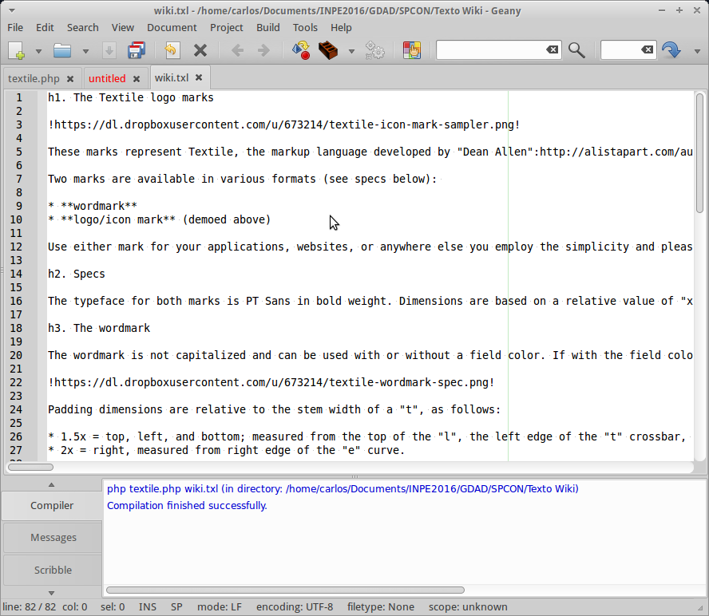Jump to line with blue arrow icon
709x616 pixels.
(x=671, y=50)
